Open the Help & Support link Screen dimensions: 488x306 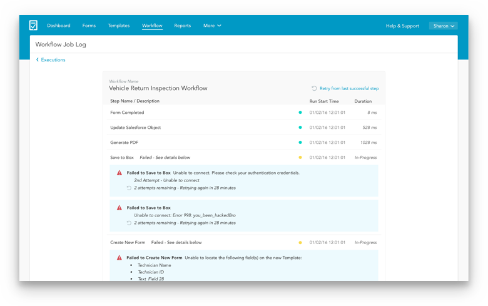coord(402,26)
